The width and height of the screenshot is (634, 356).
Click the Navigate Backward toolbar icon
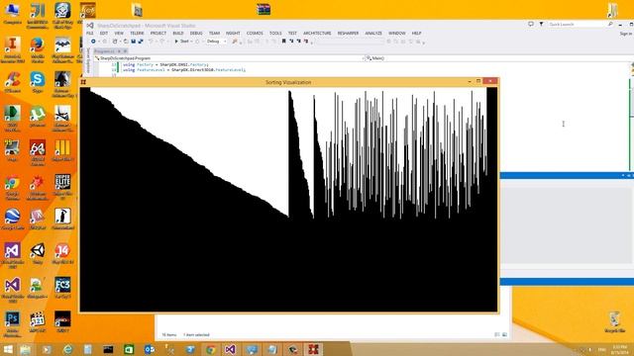93,42
